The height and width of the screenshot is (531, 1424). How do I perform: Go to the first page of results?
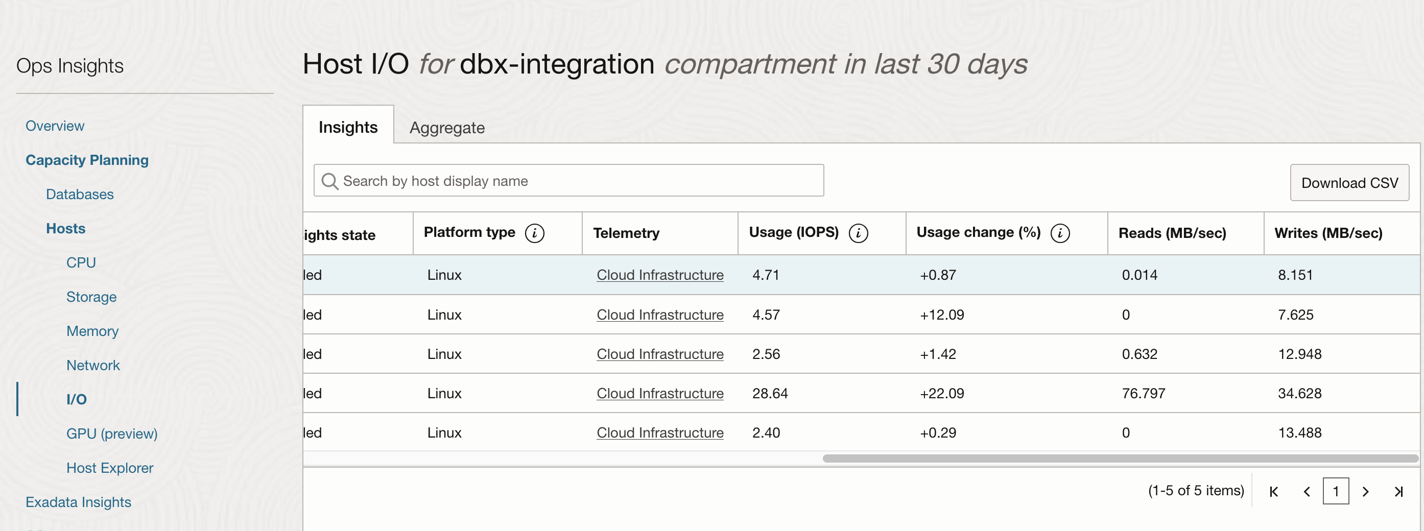(x=1274, y=491)
